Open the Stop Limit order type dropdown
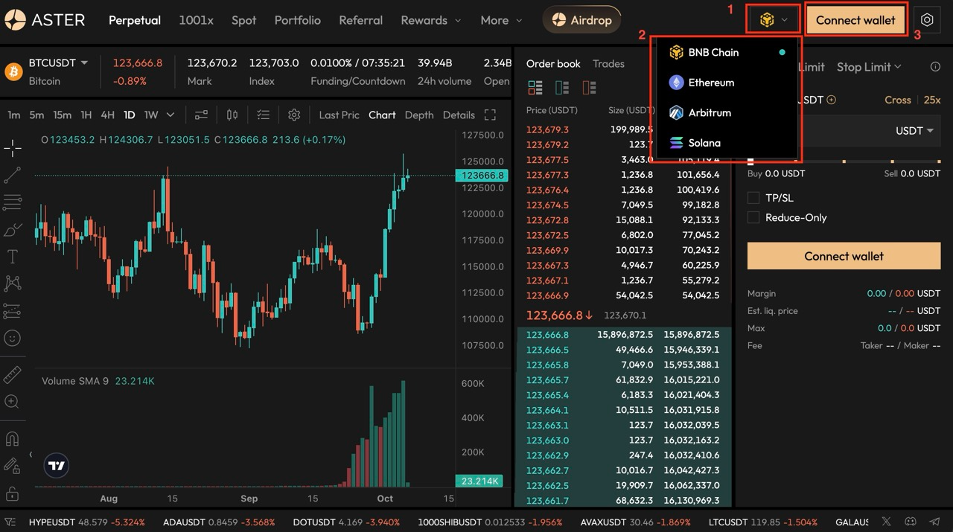Viewport: 953px width, 532px height. [x=868, y=67]
